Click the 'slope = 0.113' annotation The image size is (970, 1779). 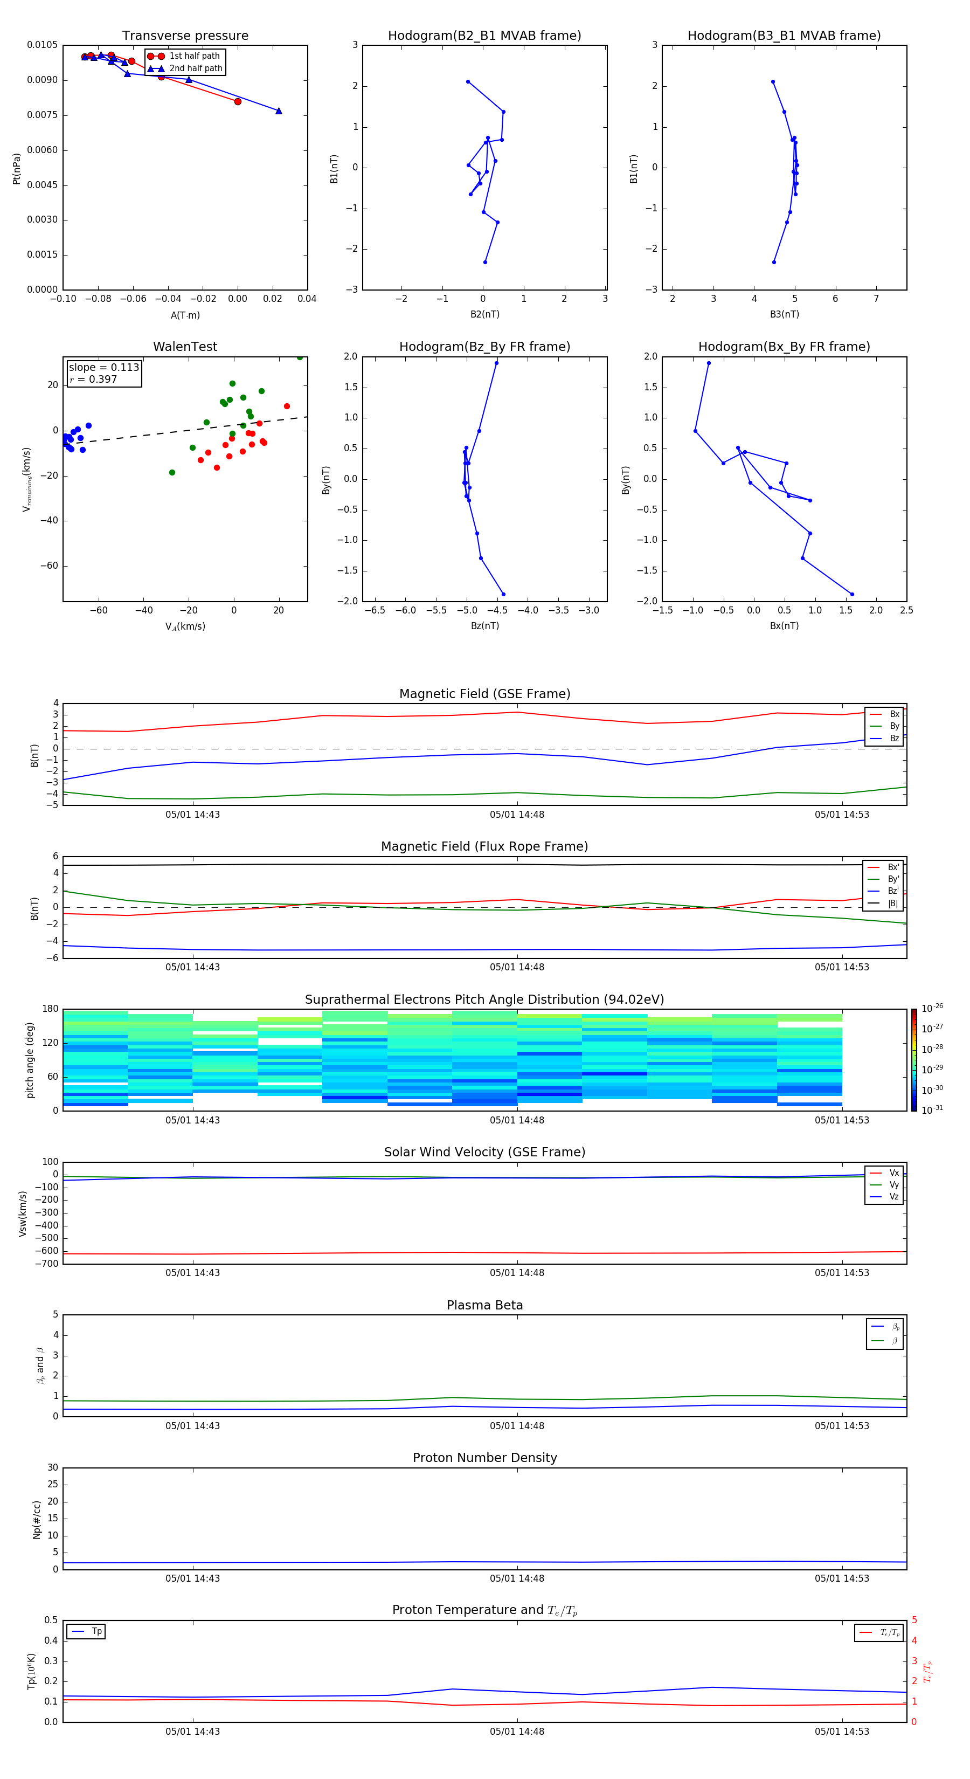pos(104,368)
